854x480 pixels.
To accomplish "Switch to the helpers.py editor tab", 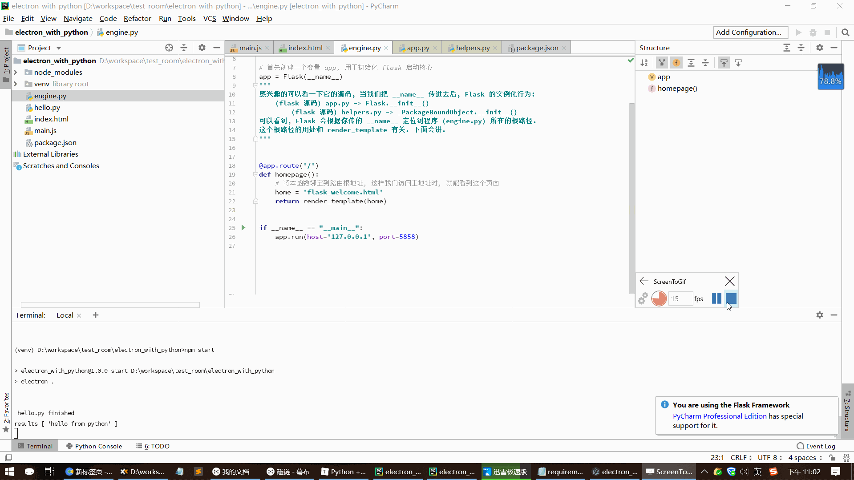I will click(472, 48).
